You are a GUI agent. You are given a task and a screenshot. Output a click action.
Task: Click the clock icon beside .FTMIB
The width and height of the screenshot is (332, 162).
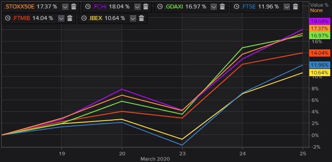coord(8,18)
